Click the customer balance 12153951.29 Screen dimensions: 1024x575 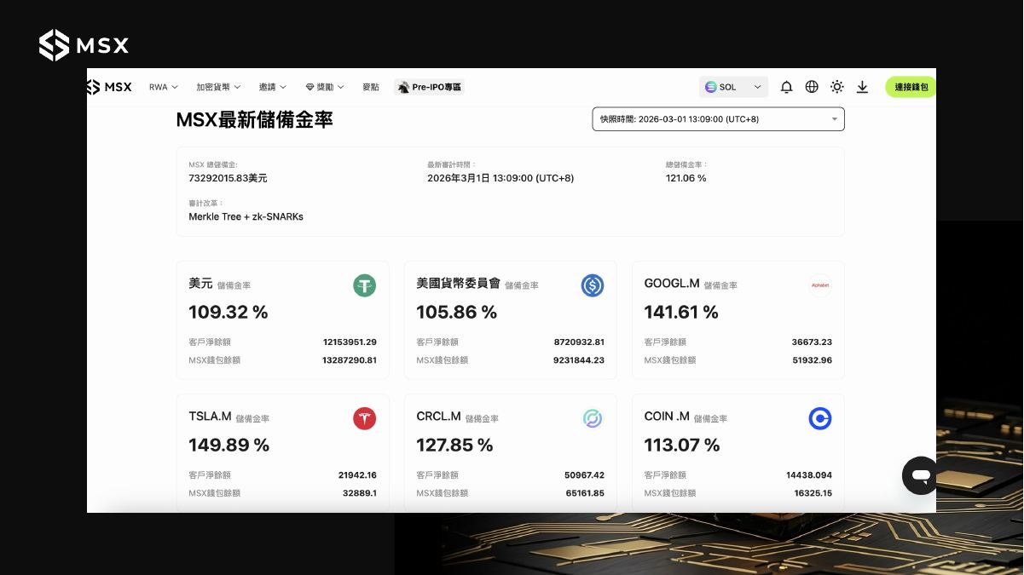(x=350, y=342)
